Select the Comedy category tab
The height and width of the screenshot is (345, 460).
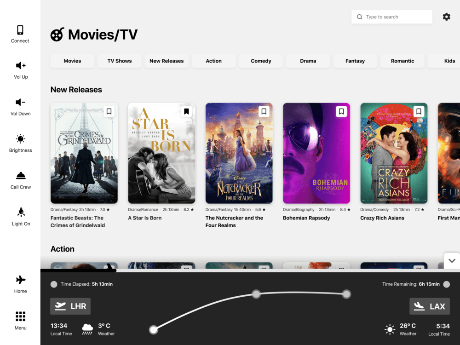click(261, 61)
